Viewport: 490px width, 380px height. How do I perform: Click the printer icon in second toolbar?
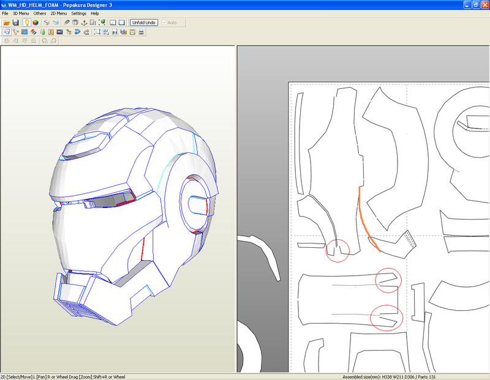pos(141,32)
